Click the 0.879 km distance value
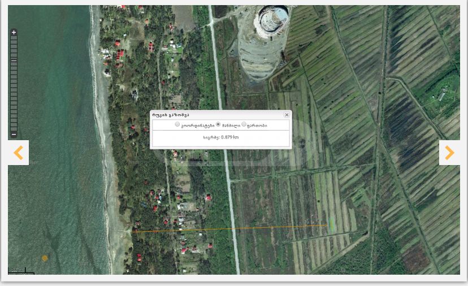 click(230, 137)
